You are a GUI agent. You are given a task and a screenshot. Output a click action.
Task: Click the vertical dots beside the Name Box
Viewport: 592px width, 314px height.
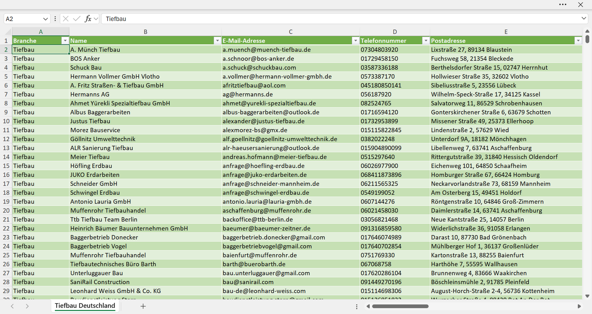(x=55, y=19)
